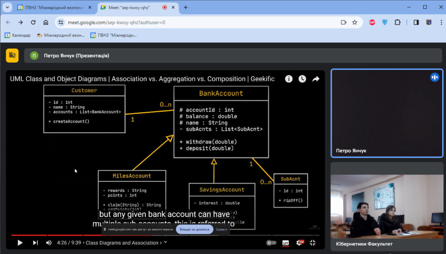Play the YouTube video
This screenshot has height=254, width=446.
pos(20,243)
